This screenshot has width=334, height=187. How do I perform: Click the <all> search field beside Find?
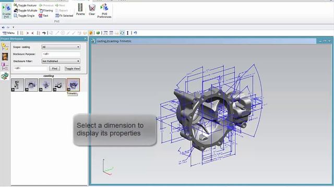click(x=30, y=68)
